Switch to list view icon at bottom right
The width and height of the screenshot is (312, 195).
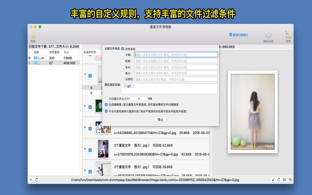click(285, 180)
